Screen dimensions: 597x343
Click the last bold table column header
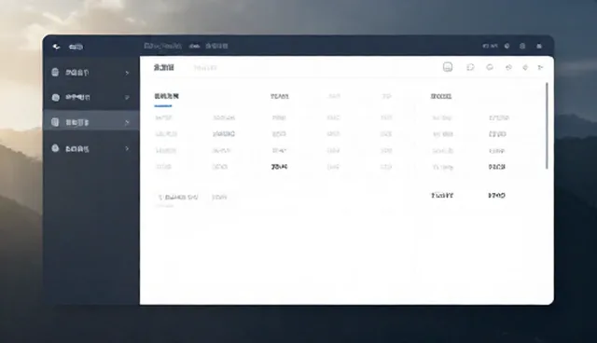[x=441, y=97]
